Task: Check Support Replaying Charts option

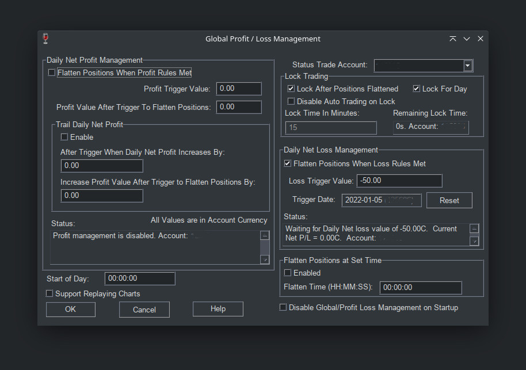Action: (49, 294)
